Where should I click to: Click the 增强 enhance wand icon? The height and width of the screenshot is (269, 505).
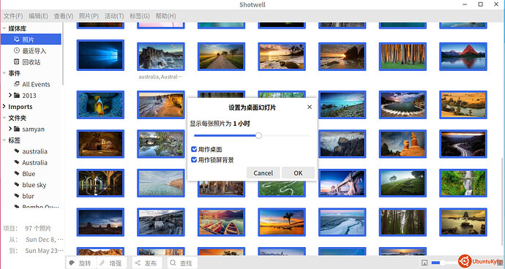click(x=102, y=263)
